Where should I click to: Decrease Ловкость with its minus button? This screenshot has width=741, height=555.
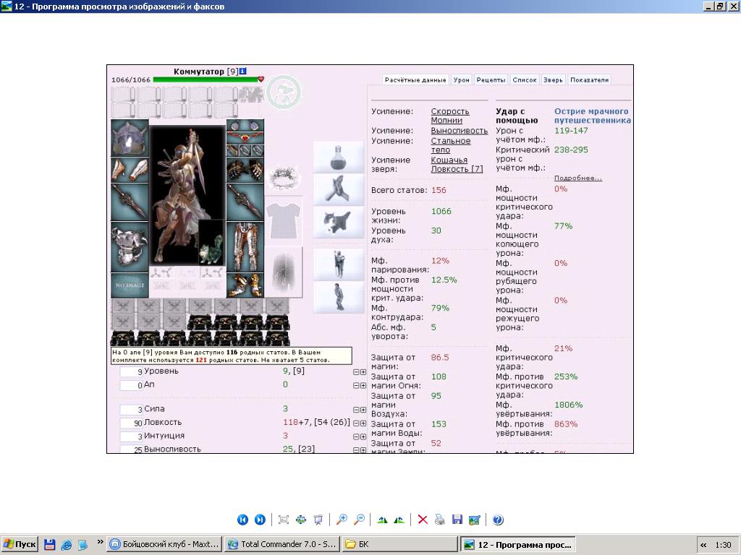tap(356, 423)
